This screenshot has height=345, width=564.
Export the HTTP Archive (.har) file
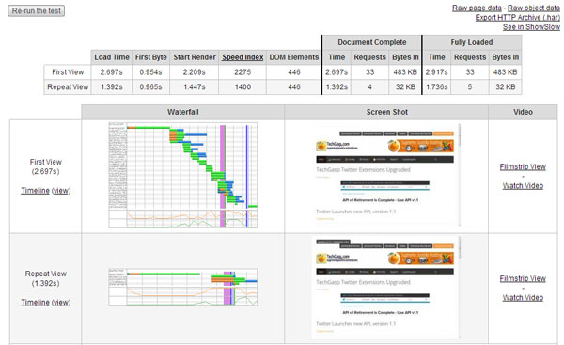point(518,17)
